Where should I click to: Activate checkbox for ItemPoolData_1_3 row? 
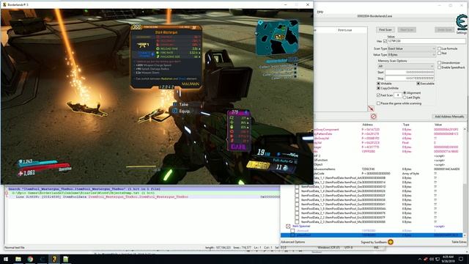click(297, 186)
